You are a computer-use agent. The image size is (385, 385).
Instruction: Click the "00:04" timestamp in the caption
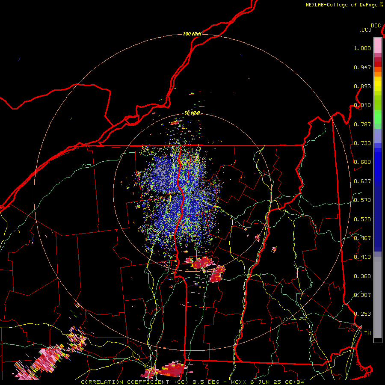point(295,382)
